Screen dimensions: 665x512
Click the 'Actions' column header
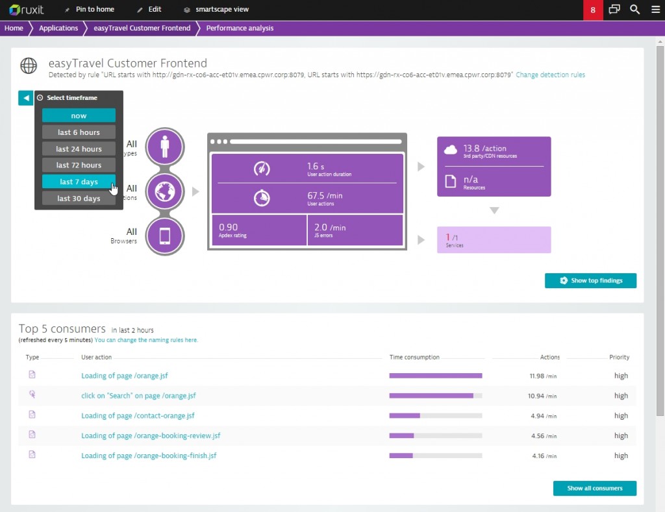[x=549, y=358]
